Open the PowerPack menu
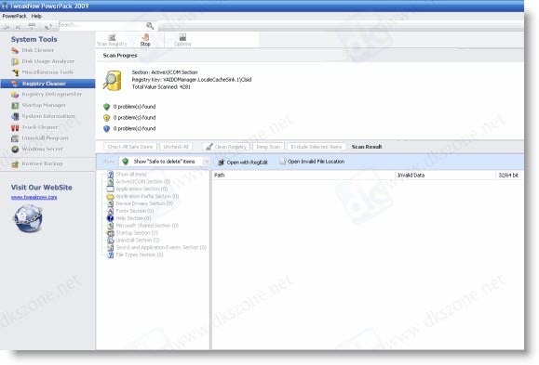The image size is (539, 365). pyautogui.click(x=14, y=16)
